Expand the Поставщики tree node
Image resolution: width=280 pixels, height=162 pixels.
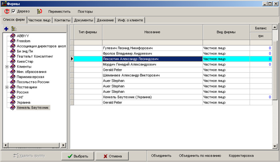[x=7, y=87]
